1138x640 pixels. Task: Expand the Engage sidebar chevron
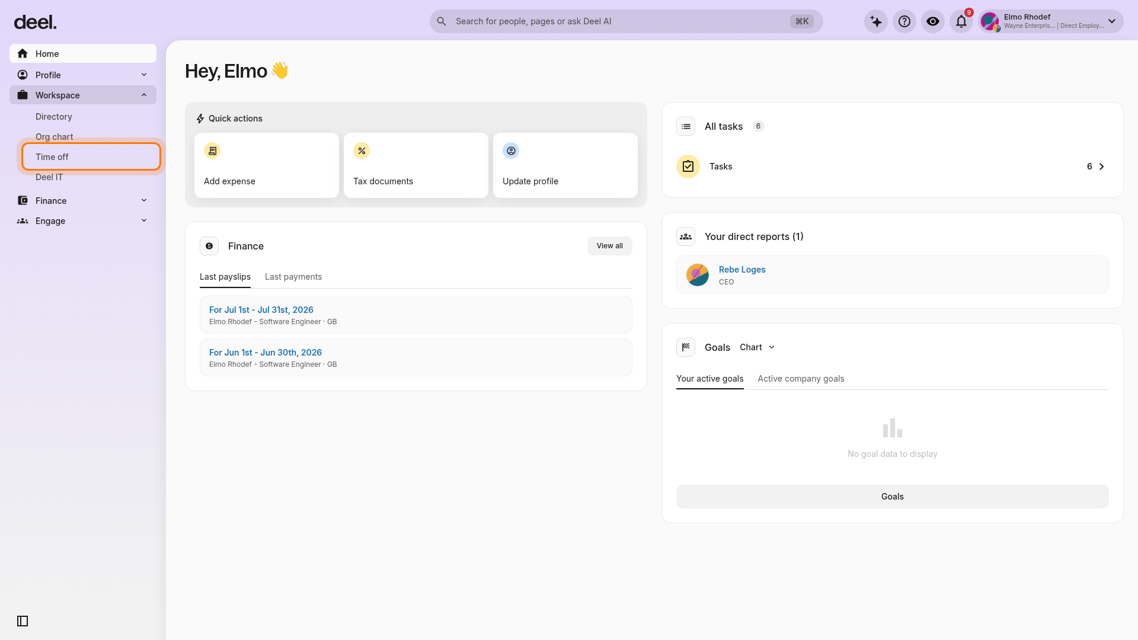144,220
